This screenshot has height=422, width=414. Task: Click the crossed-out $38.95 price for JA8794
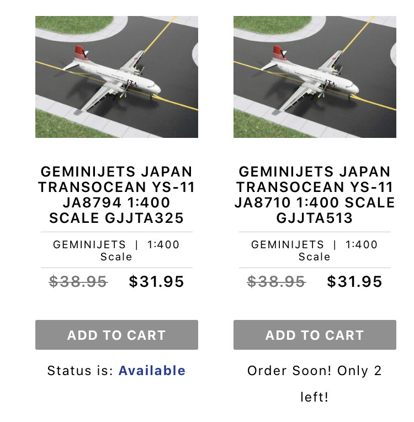78,282
